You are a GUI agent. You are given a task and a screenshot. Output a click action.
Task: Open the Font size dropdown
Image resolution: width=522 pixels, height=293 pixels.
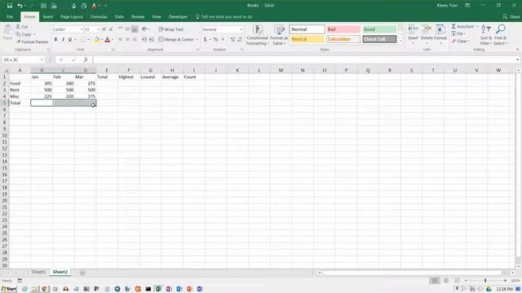pos(98,29)
